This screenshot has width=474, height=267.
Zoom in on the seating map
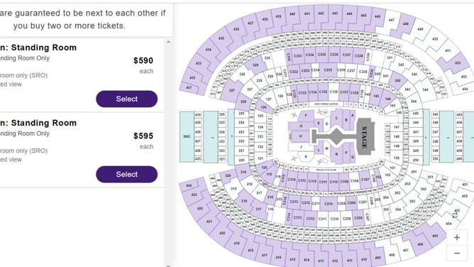tap(457, 238)
